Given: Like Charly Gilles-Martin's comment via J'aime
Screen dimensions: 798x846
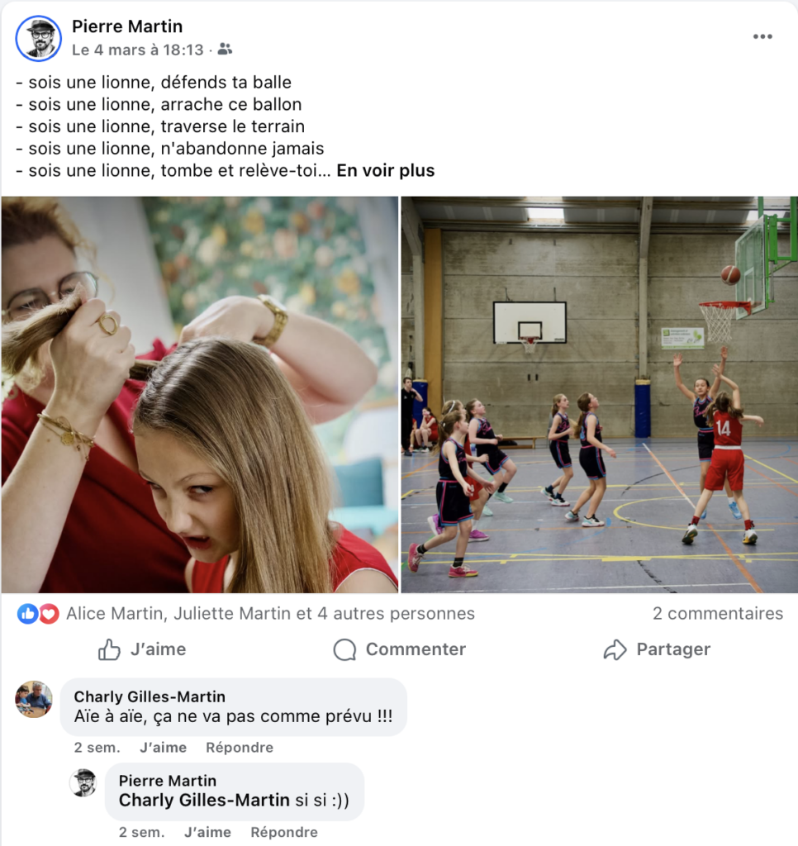Looking at the screenshot, I should [x=163, y=747].
